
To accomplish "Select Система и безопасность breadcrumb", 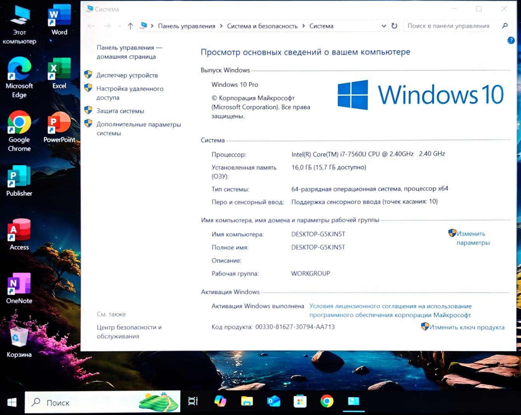I will point(262,26).
